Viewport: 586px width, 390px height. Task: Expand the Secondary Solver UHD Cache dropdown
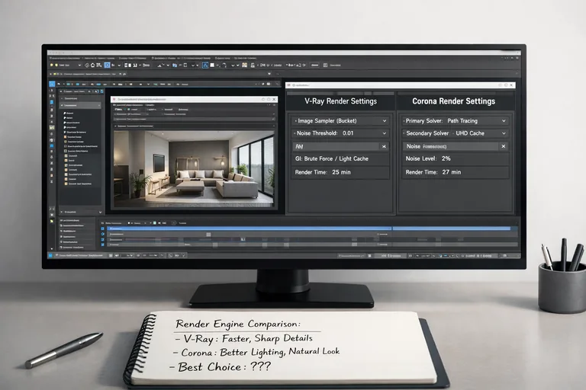tap(504, 133)
